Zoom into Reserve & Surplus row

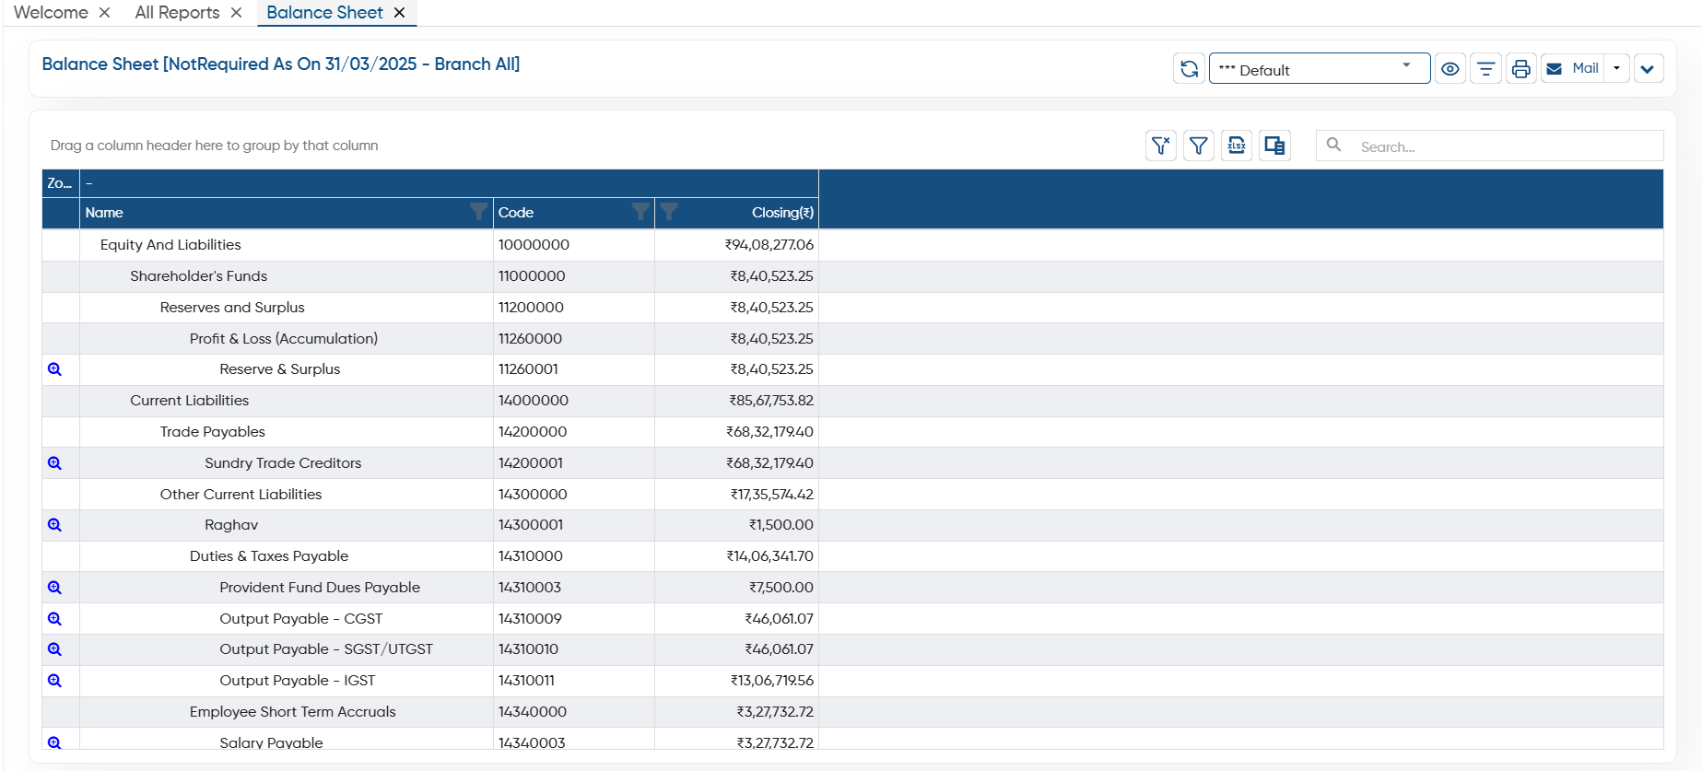[54, 369]
